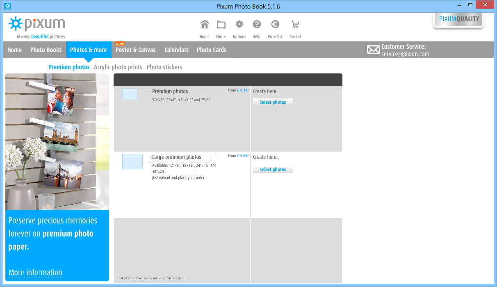This screenshot has height=287, width=497.
Task: Click the Customer Service envelope icon
Action: point(373,50)
